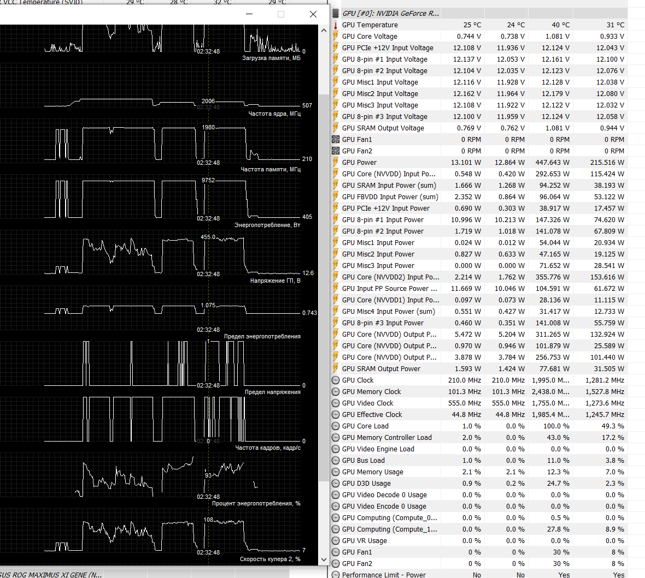Click the GPU Effective Clock circular icon
This screenshot has height=578, width=645.
pyautogui.click(x=335, y=415)
